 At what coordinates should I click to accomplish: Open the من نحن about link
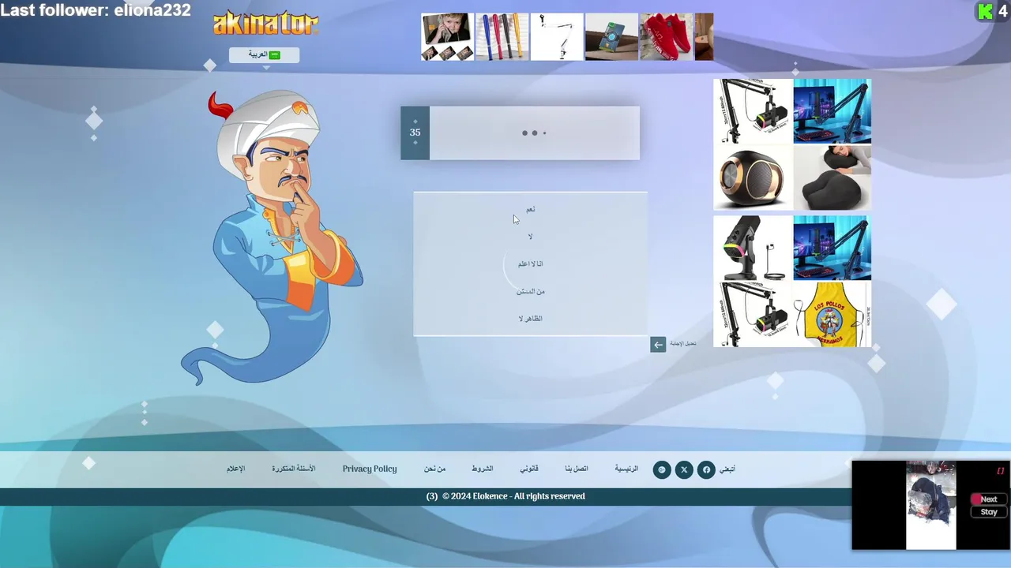(434, 469)
